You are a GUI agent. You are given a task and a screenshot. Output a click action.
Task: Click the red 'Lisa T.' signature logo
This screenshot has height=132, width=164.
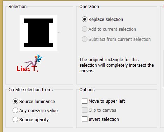coord(27,69)
